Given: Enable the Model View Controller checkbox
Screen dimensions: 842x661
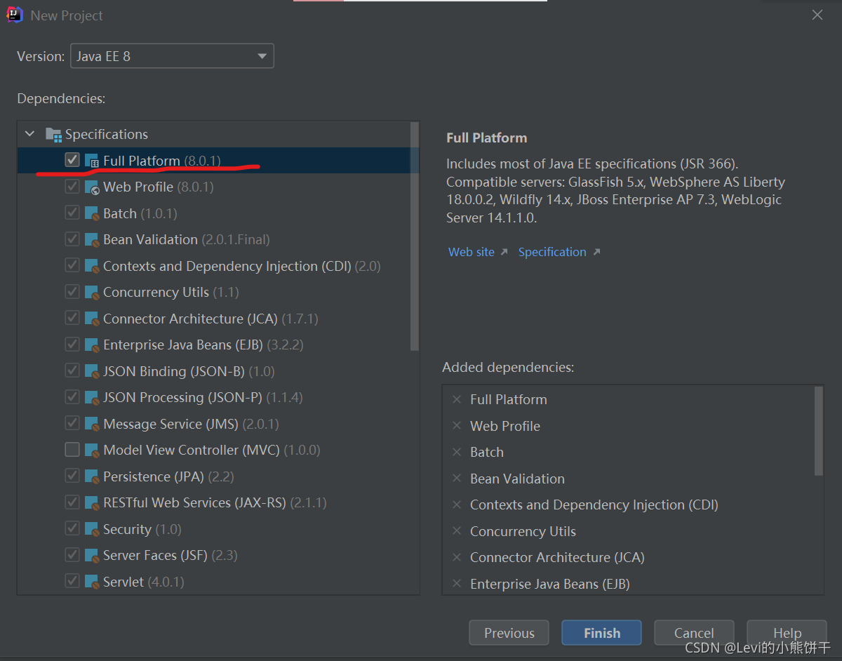Looking at the screenshot, I should [x=72, y=450].
